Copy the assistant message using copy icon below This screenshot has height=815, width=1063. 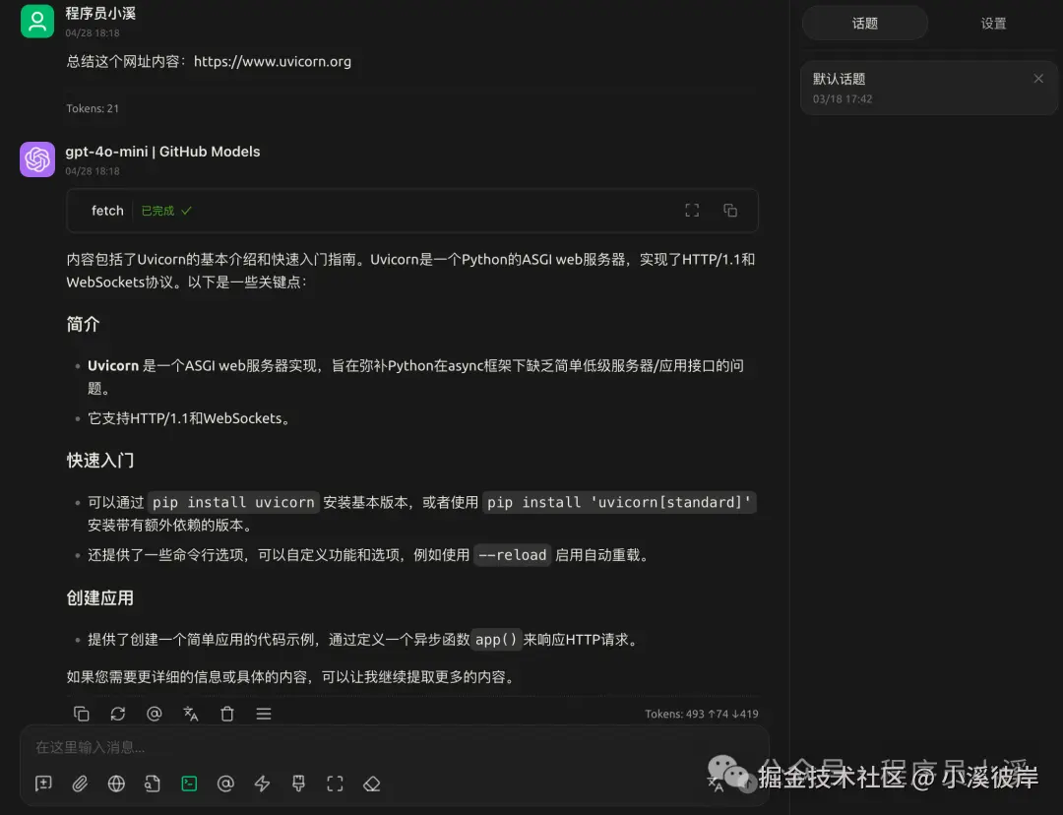pyautogui.click(x=82, y=714)
